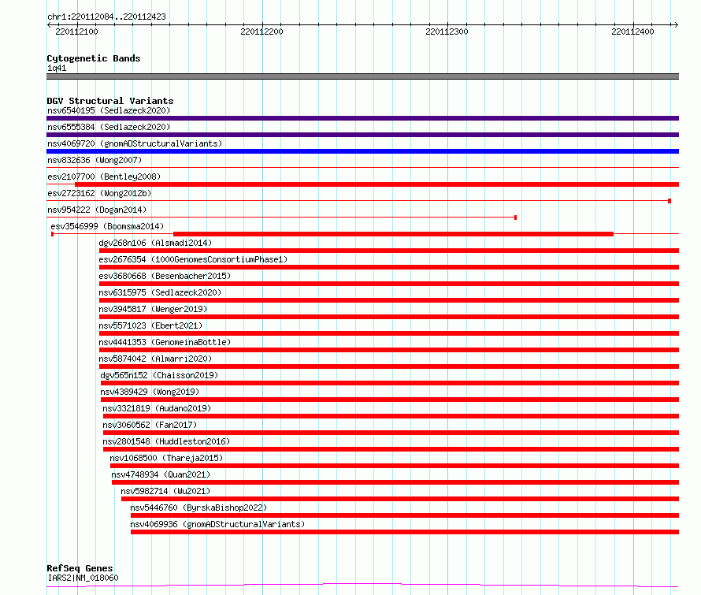The height and width of the screenshot is (595, 701).
Task: Select nsv5571023 (Ebert2021) variant
Action: click(x=150, y=325)
